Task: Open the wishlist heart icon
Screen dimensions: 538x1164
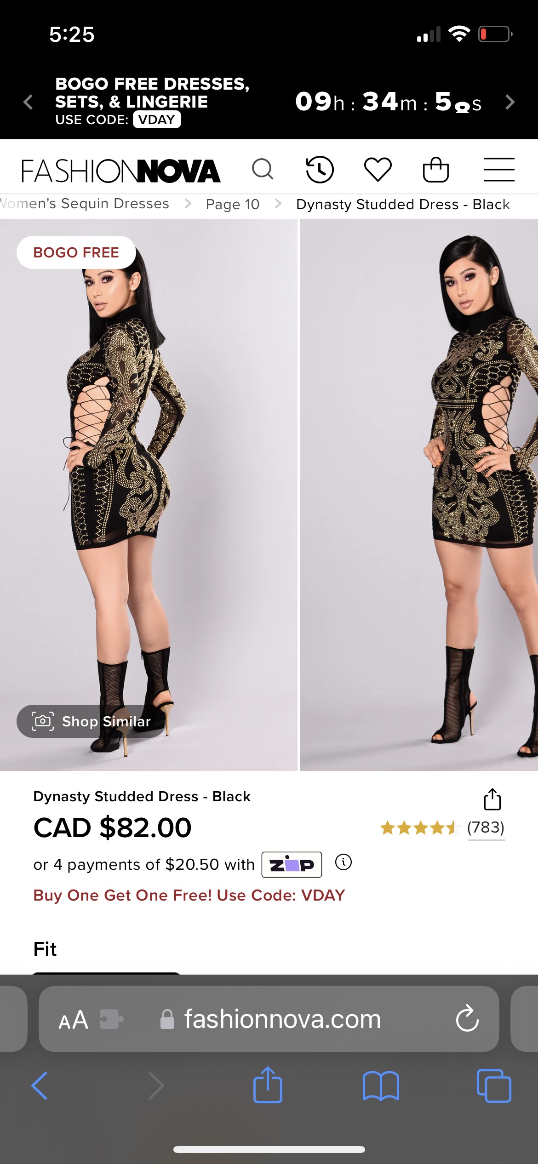Action: (x=378, y=169)
